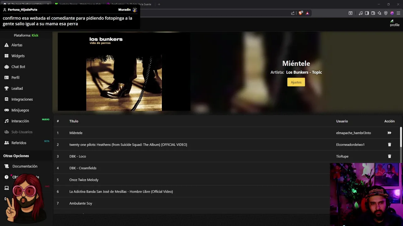Click user elmapache_hambri3nto
Screen dimensions: 403x226
353,133
